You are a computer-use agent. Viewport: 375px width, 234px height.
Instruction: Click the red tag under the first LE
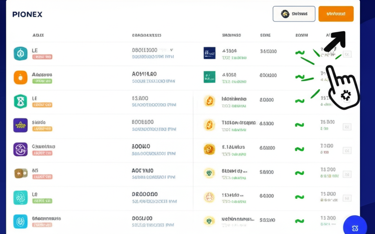tap(42, 57)
